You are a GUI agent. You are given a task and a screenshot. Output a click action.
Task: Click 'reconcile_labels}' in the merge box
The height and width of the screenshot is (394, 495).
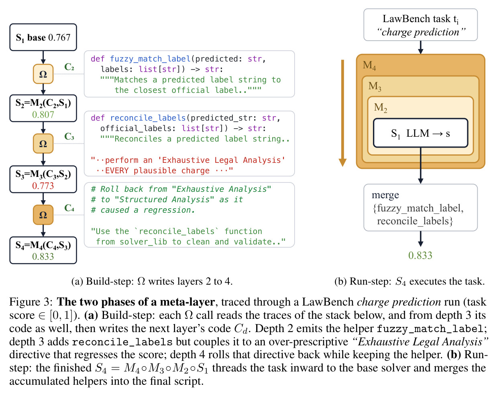[415, 221]
